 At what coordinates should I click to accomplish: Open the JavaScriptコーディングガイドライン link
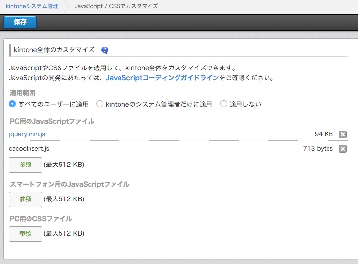click(x=162, y=78)
